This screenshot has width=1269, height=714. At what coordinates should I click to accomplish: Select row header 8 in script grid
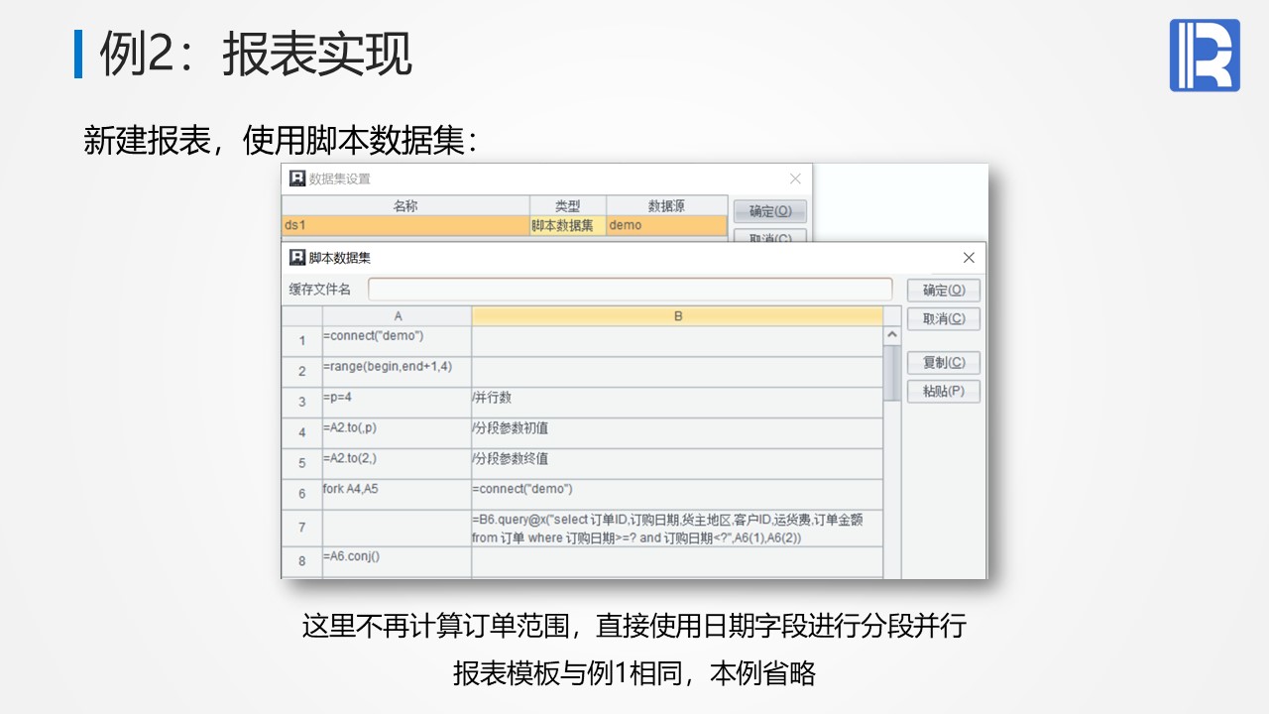click(302, 561)
